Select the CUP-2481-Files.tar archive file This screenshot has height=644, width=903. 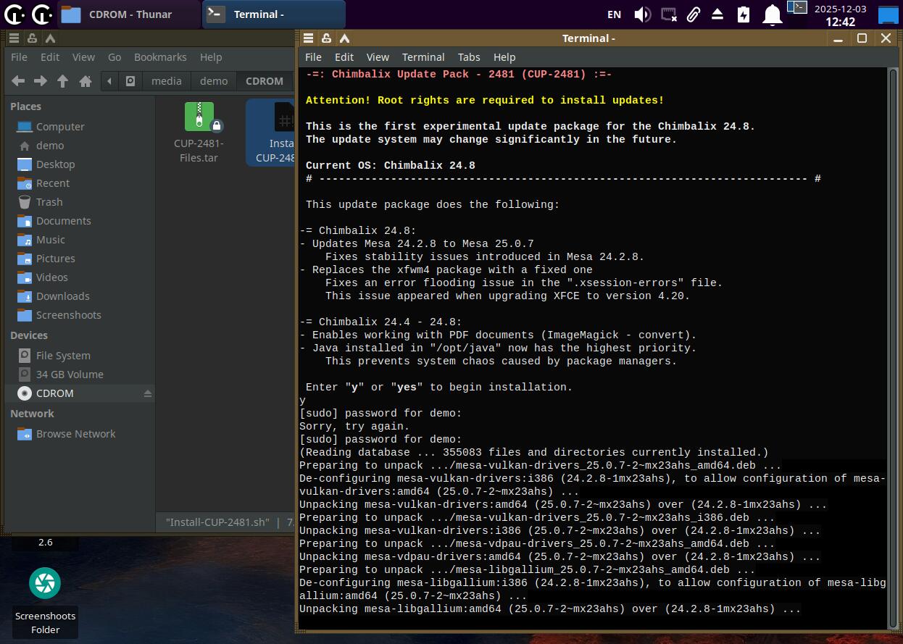click(199, 132)
